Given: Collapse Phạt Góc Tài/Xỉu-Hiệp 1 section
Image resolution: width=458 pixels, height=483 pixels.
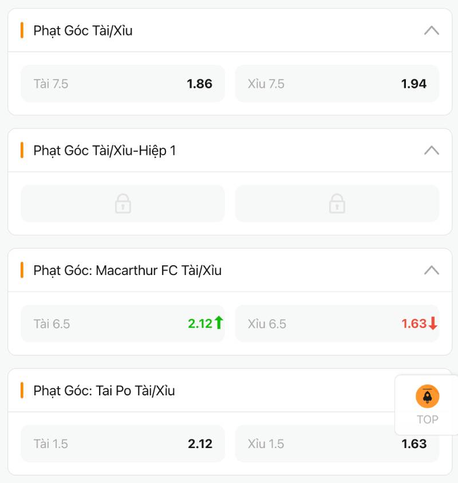Looking at the screenshot, I should click(x=431, y=150).
